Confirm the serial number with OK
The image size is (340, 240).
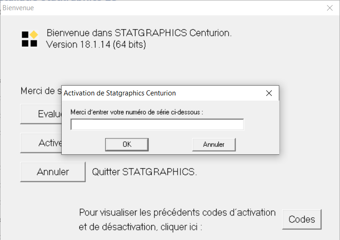(127, 145)
